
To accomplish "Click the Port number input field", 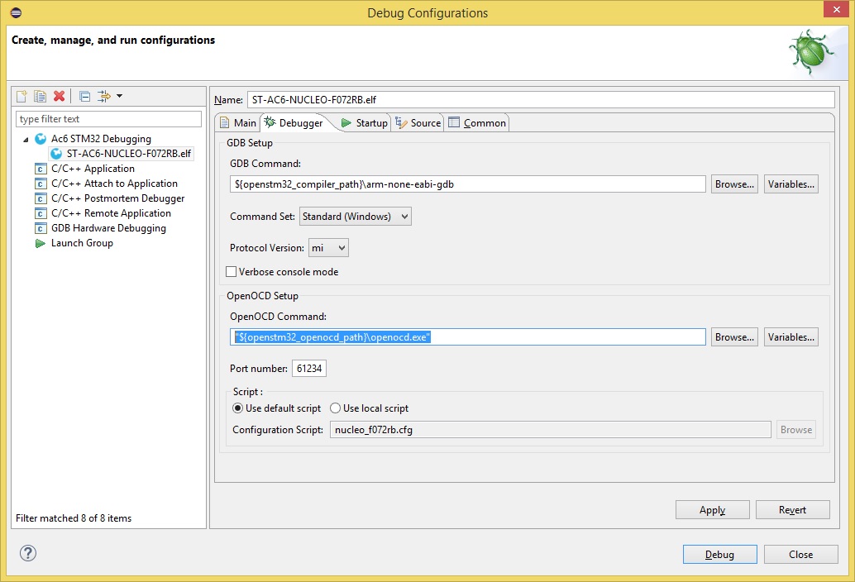I will [309, 369].
